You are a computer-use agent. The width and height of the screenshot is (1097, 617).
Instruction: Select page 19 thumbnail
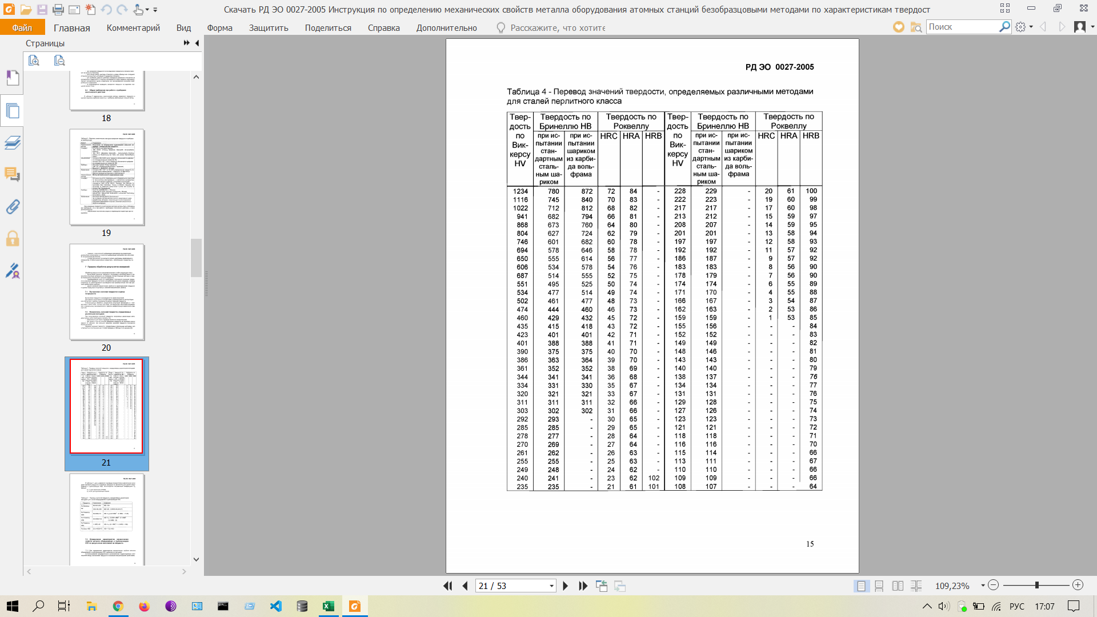point(107,178)
